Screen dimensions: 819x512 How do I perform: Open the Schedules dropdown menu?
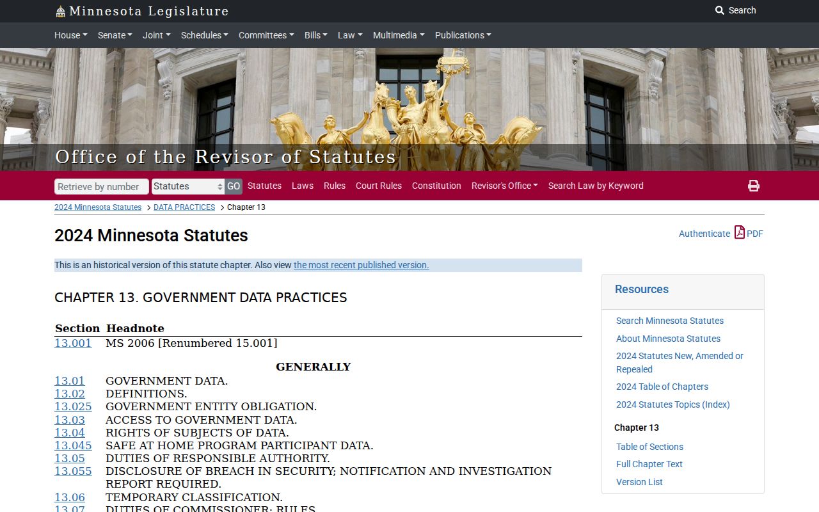pyautogui.click(x=205, y=35)
